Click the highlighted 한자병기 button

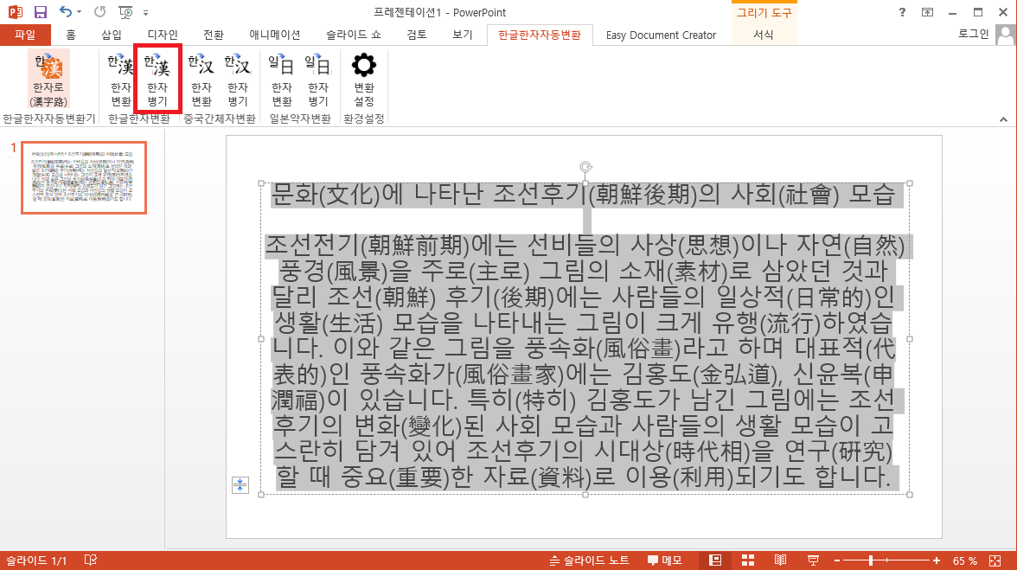click(x=157, y=80)
